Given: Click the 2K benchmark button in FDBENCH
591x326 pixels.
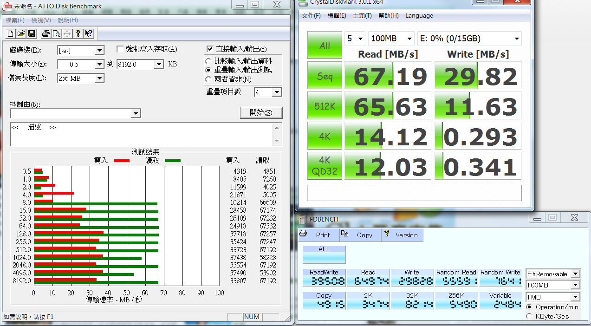Looking at the screenshot, I should pos(368,301).
